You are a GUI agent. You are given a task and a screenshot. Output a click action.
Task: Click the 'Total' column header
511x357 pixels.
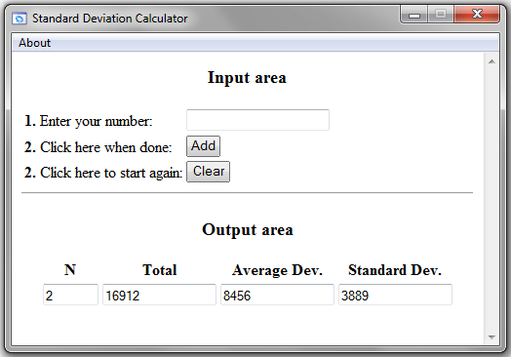coord(159,269)
